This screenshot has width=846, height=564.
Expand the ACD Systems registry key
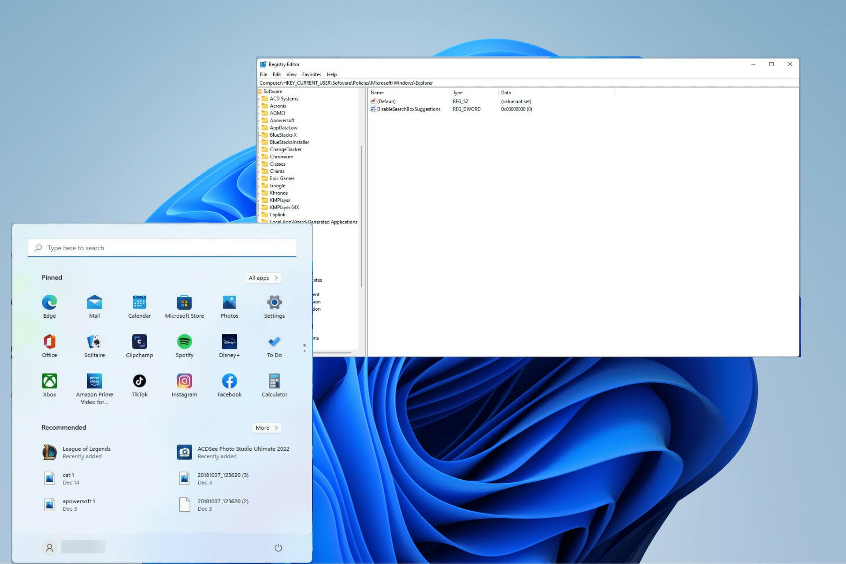259,99
